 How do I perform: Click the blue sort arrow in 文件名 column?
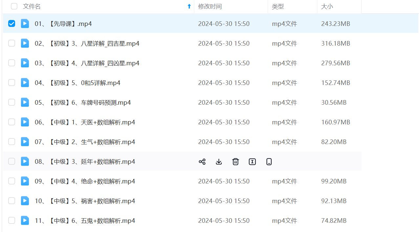point(189,6)
